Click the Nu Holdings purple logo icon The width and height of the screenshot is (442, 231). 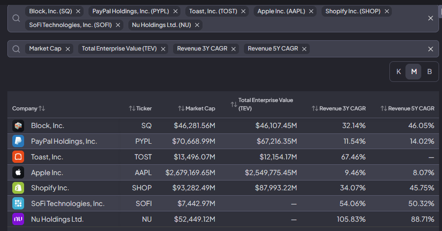tap(18, 219)
